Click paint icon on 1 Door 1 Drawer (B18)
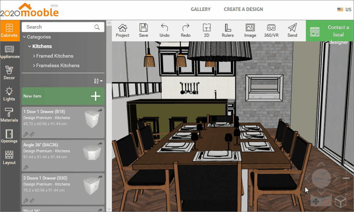 click(x=26, y=134)
